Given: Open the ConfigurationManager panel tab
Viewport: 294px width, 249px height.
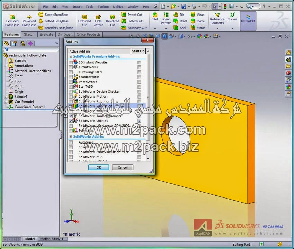Looking at the screenshot, I should click(22, 43).
